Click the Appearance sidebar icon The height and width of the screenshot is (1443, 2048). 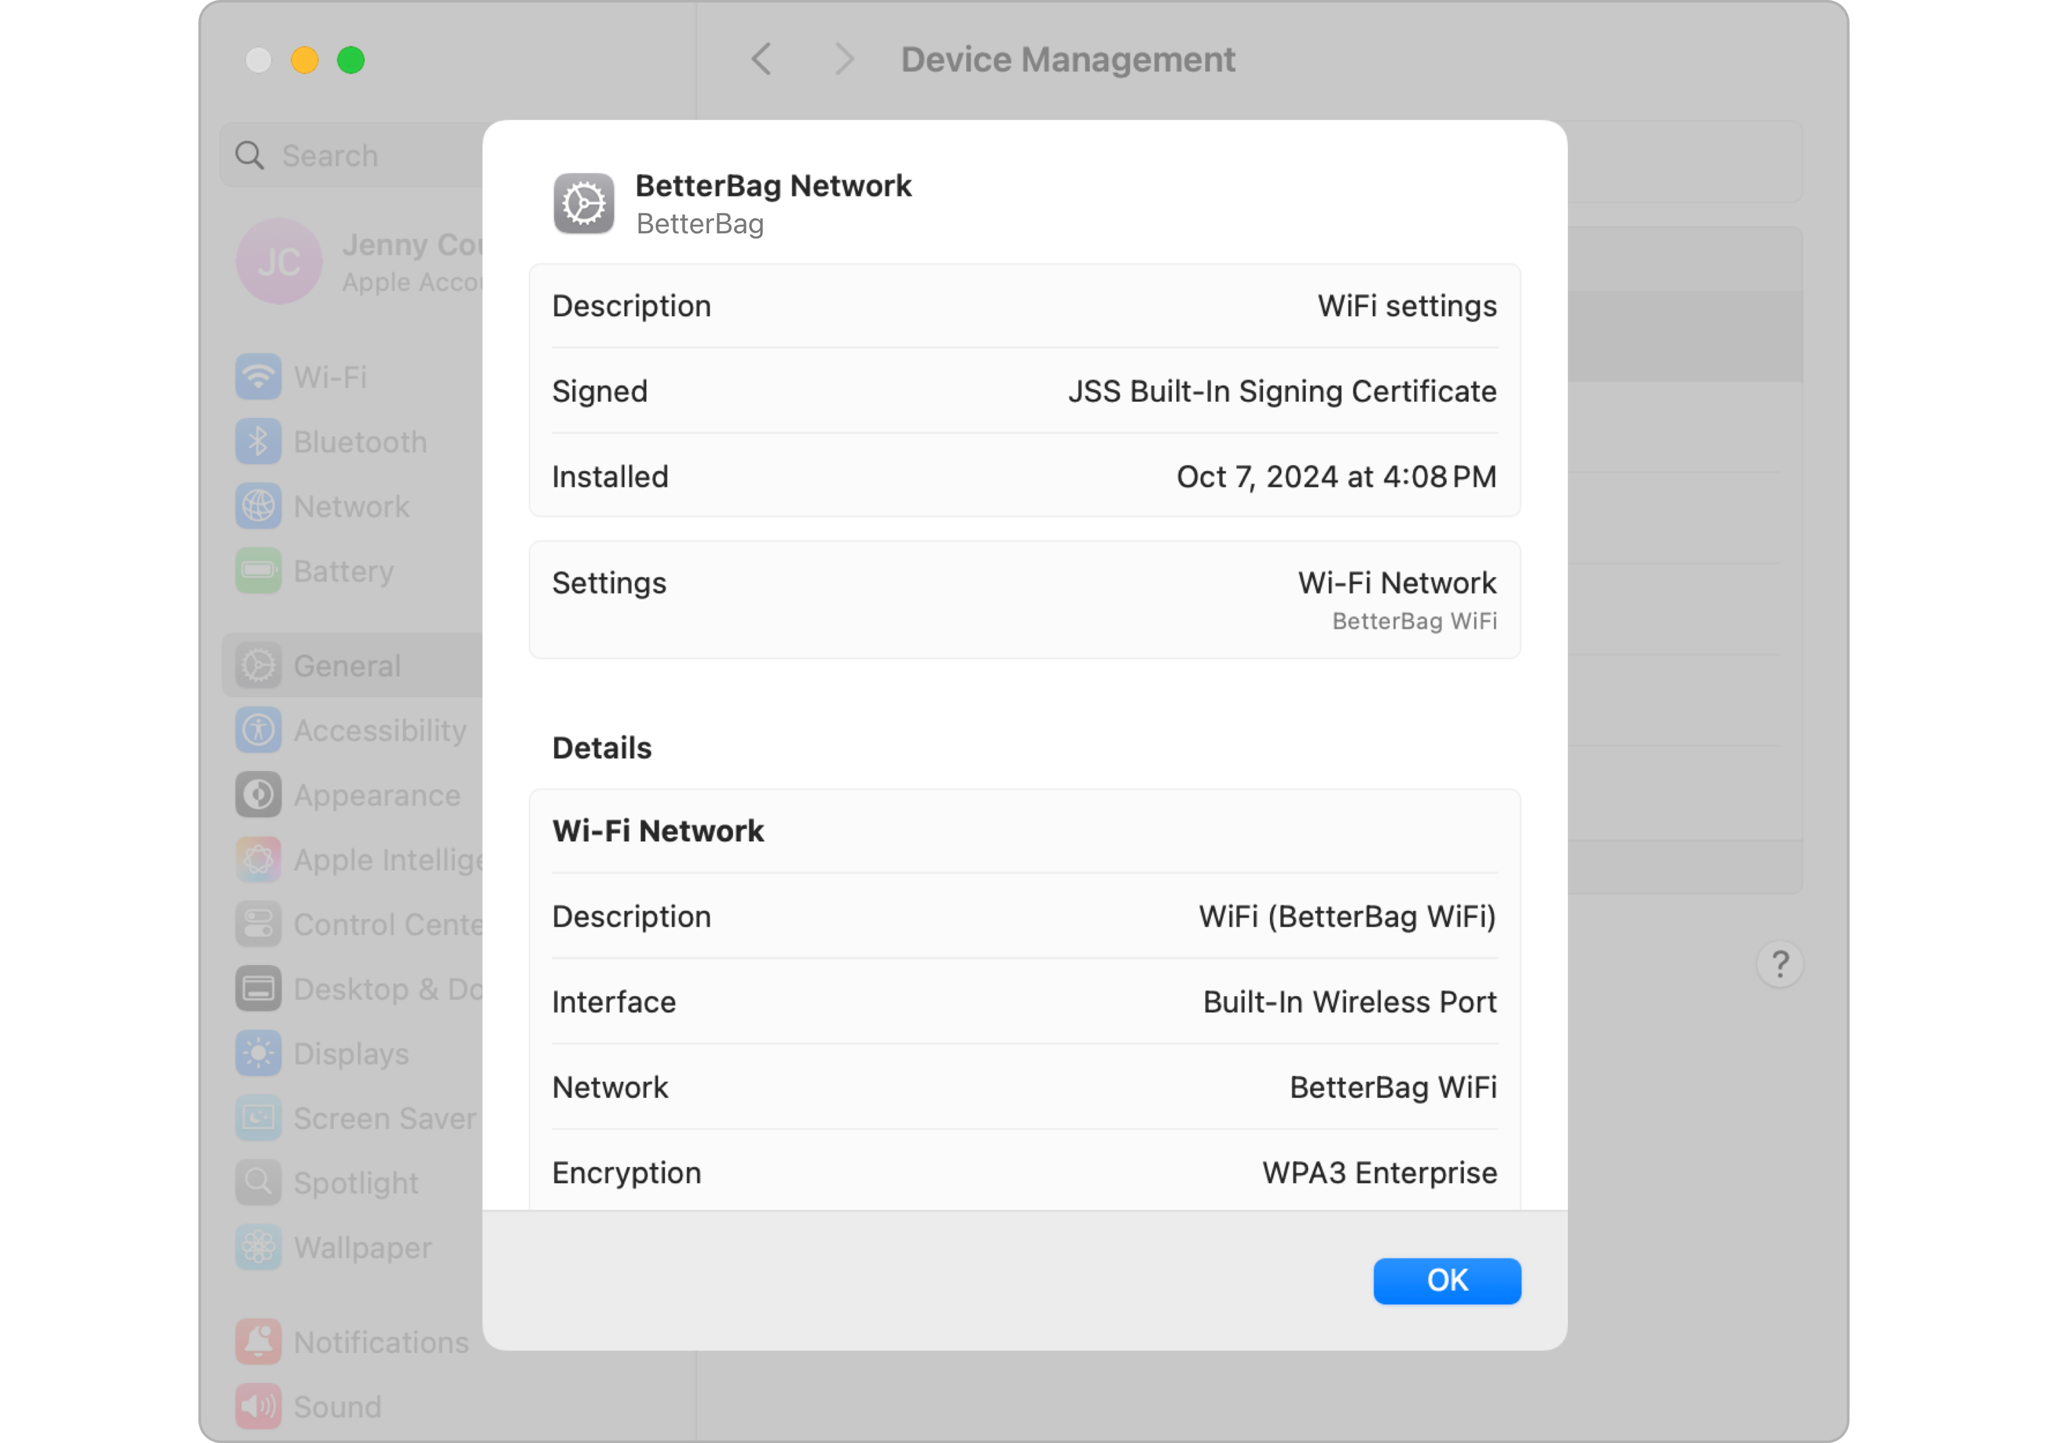point(258,795)
